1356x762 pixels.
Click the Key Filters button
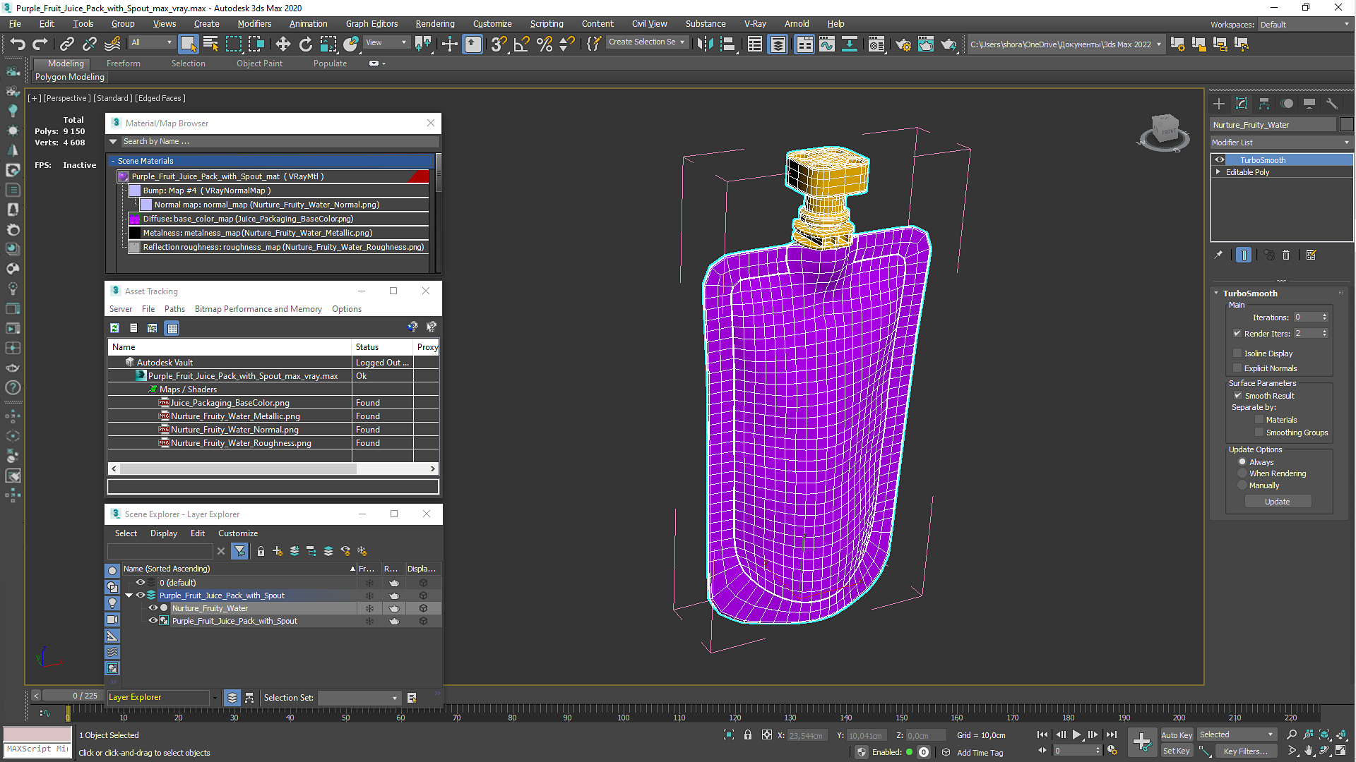[x=1246, y=751]
